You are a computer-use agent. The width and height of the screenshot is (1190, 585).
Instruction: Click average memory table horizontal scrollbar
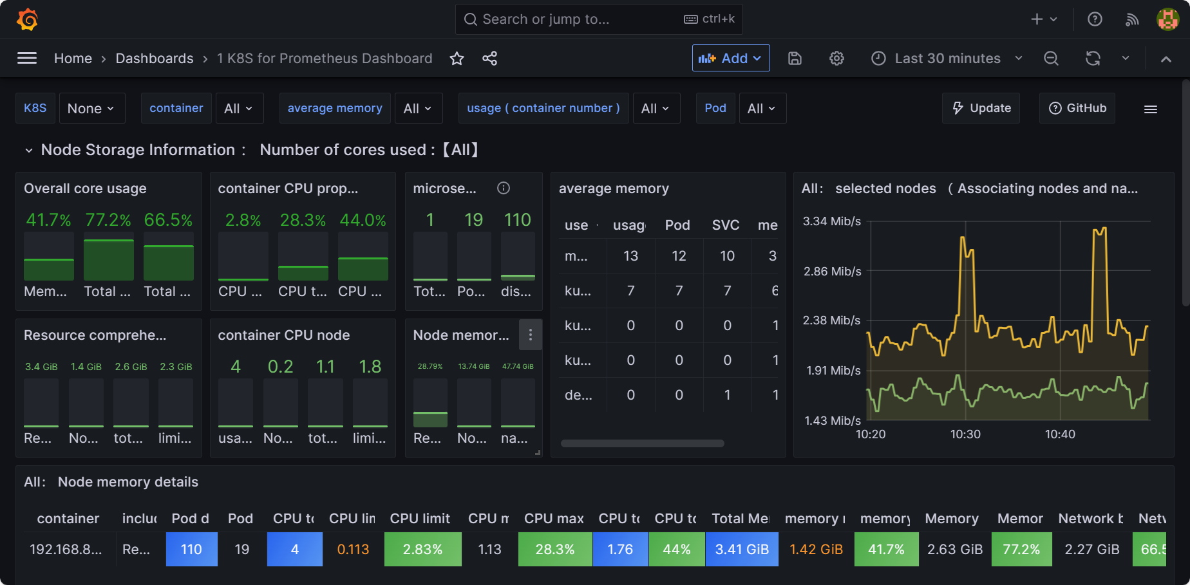(x=642, y=443)
